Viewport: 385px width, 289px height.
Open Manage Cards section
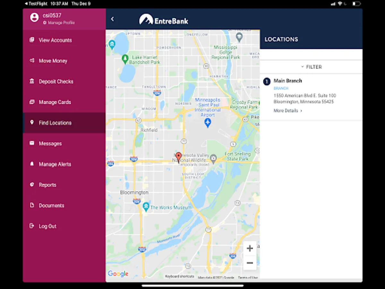coord(64,102)
